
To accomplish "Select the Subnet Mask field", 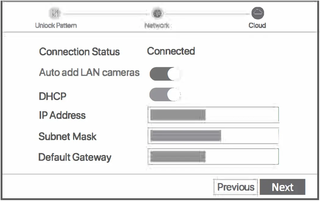I will tap(213, 136).
